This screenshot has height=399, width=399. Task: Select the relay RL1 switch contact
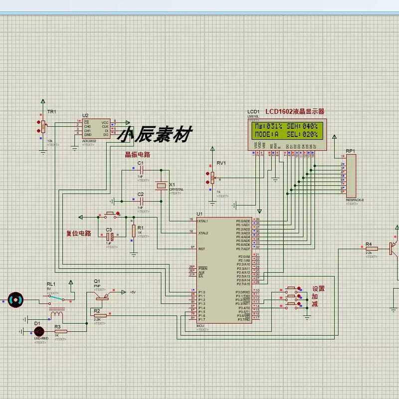56,299
